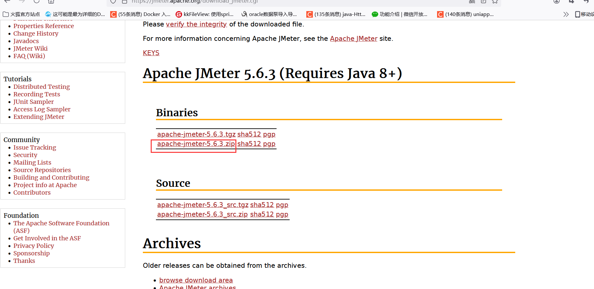This screenshot has width=594, height=289.
Task: Open the 移动设 bookmarks folder
Action: 585,14
